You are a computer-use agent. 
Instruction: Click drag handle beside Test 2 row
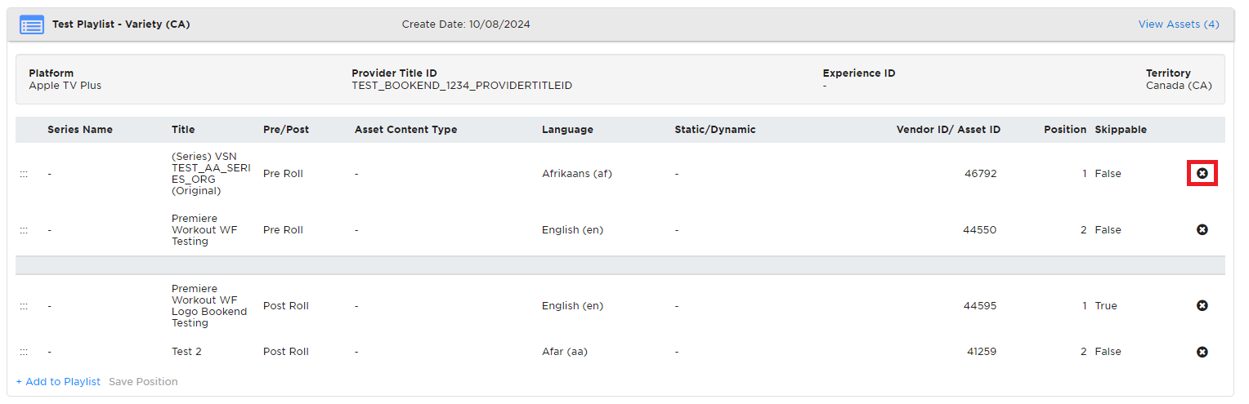(x=24, y=352)
